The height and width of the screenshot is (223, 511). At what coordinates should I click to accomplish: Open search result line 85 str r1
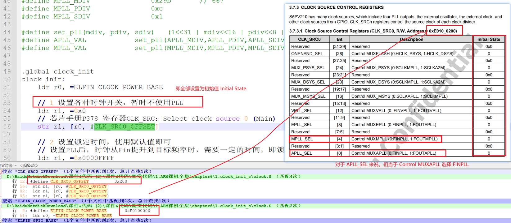(x=61, y=196)
